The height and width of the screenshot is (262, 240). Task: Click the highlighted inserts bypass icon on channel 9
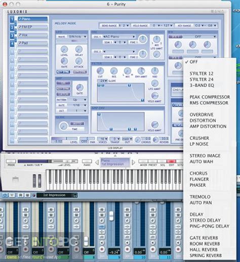[x=102, y=227]
